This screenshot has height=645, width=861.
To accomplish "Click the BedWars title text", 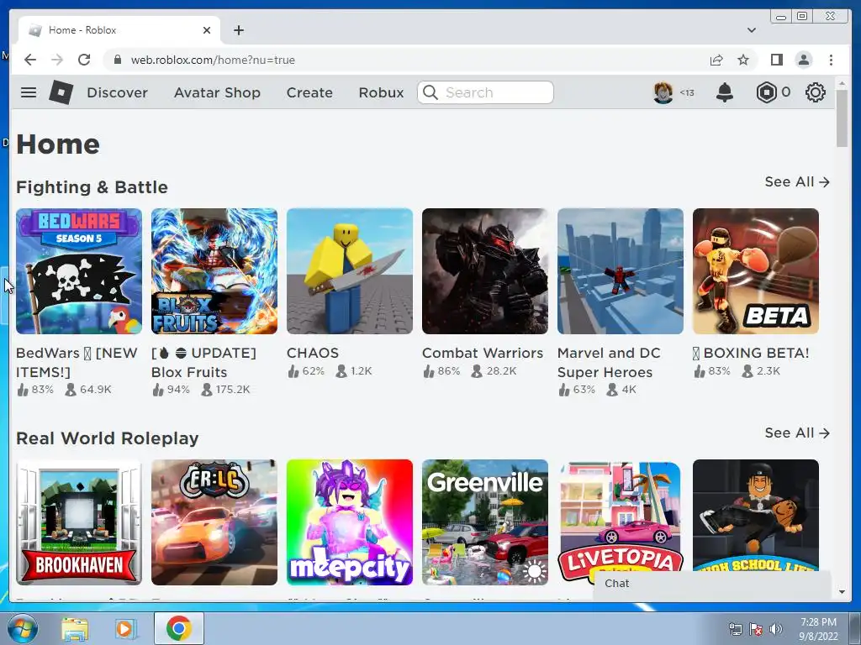I will pos(77,362).
